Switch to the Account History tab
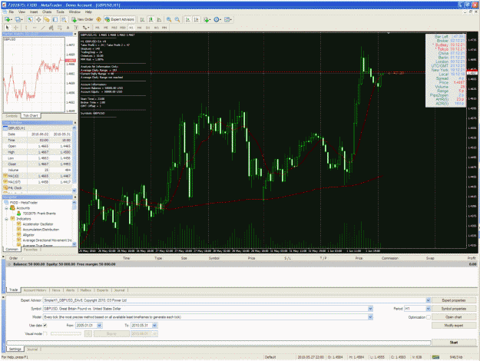The width and height of the screenshot is (480, 361). click(35, 290)
